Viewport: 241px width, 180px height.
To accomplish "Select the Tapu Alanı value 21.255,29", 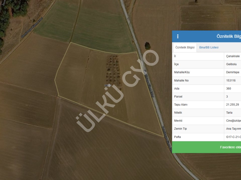I will pos(232,104).
